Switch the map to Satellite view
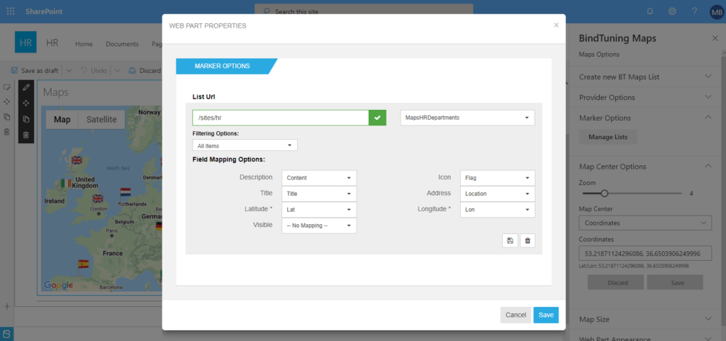 click(x=101, y=119)
